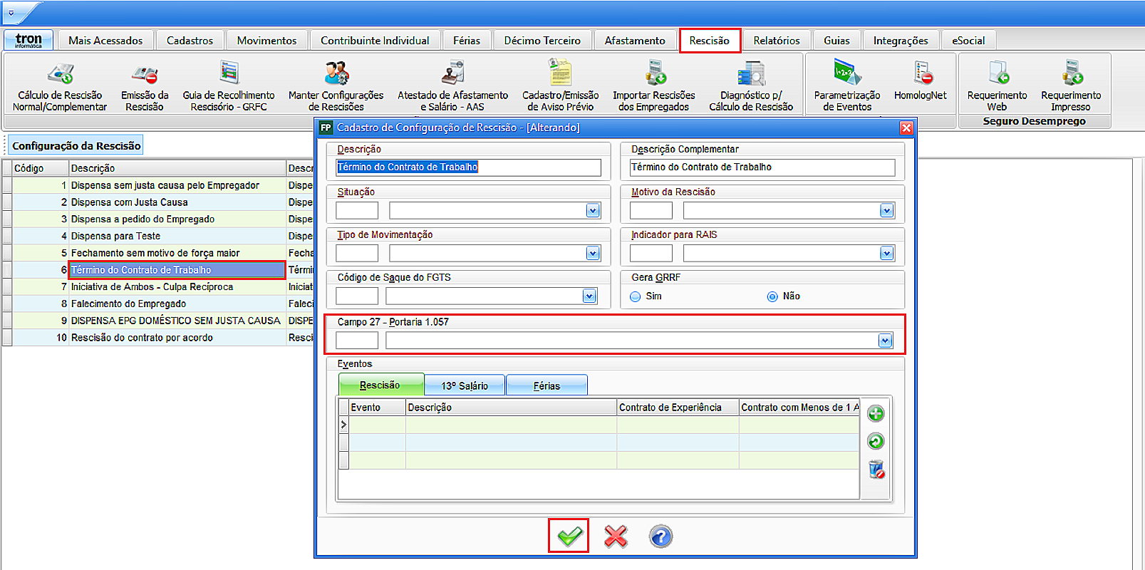This screenshot has height=570, width=1145.
Task: Confirm changes with the green checkmark
Action: point(569,536)
